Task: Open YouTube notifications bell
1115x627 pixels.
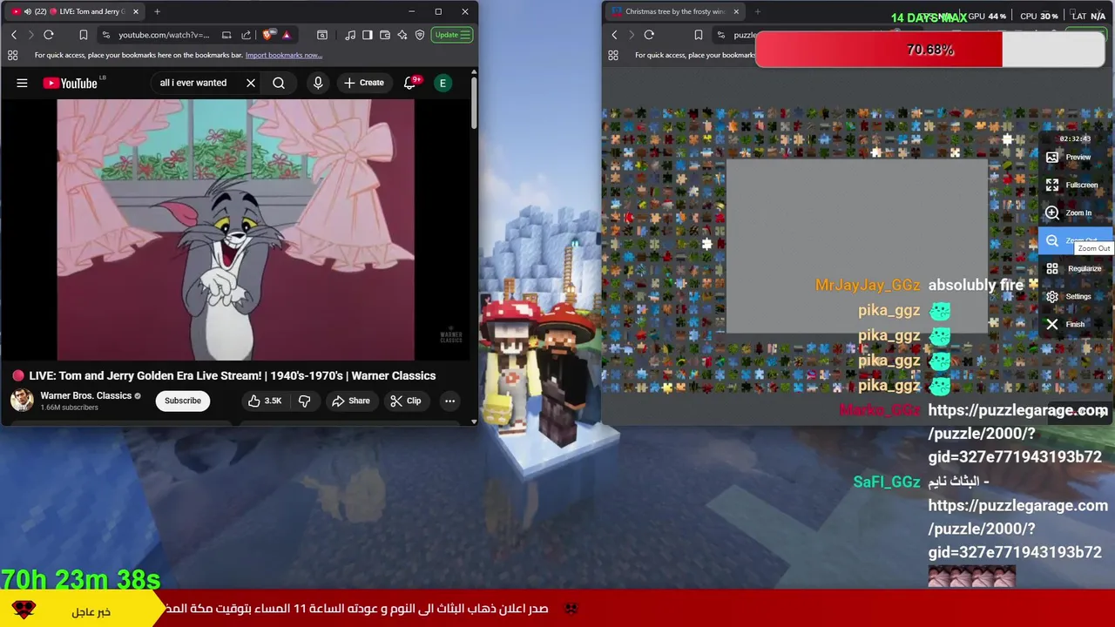Action: [410, 83]
